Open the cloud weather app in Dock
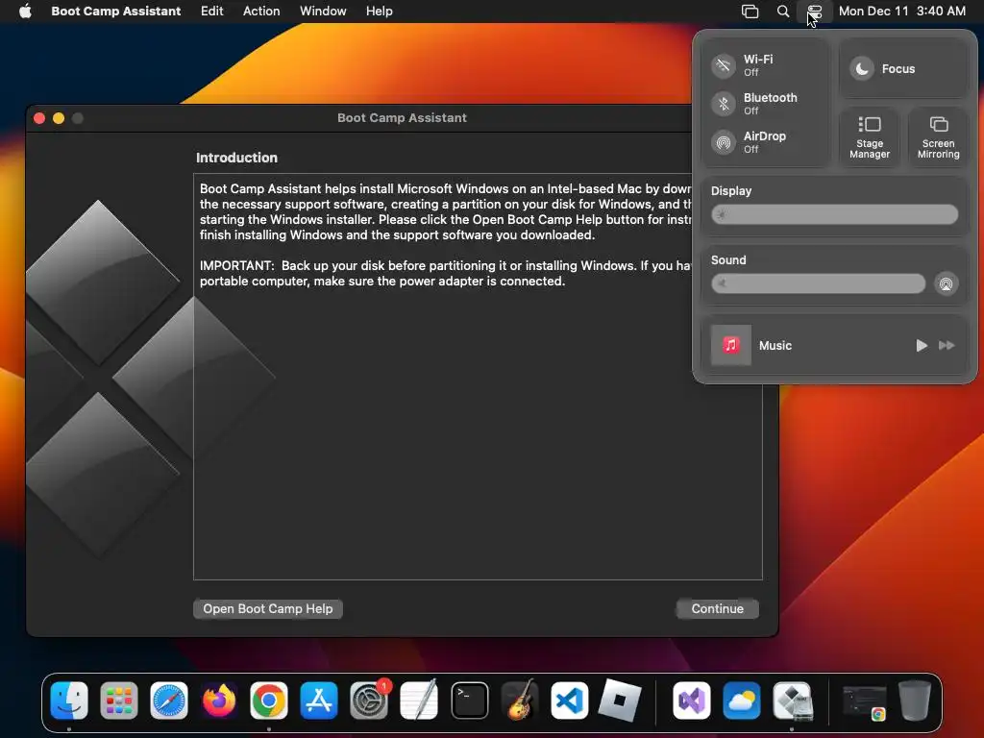Viewport: 984px width, 738px height. 741,701
